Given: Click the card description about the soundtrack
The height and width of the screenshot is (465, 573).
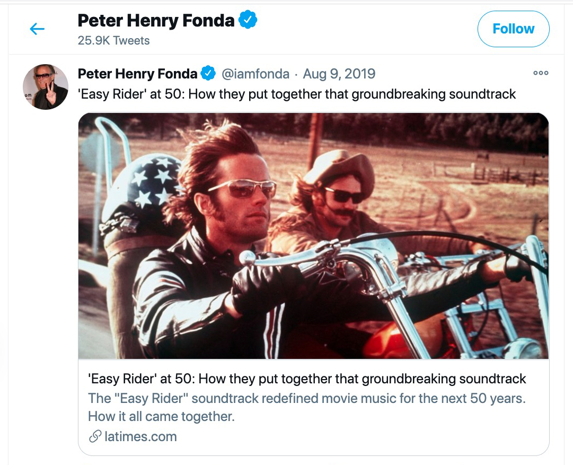Looking at the screenshot, I should coord(307,407).
